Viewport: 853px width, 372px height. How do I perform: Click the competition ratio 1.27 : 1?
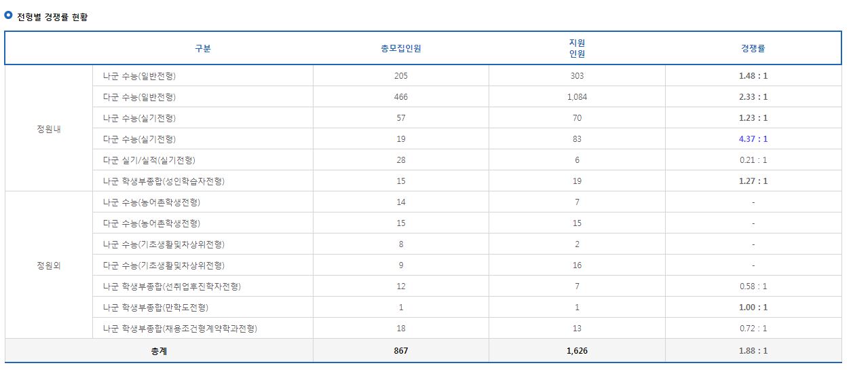[x=753, y=181]
